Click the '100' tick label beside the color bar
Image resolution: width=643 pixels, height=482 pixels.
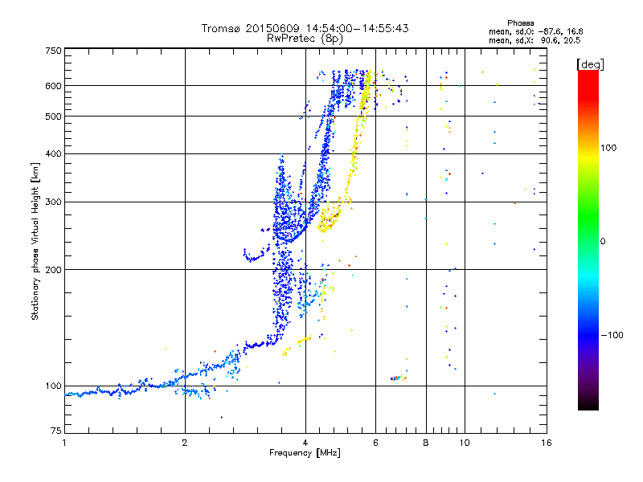pos(608,148)
